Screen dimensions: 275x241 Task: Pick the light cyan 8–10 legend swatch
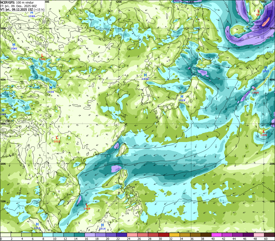(x=48, y=235)
